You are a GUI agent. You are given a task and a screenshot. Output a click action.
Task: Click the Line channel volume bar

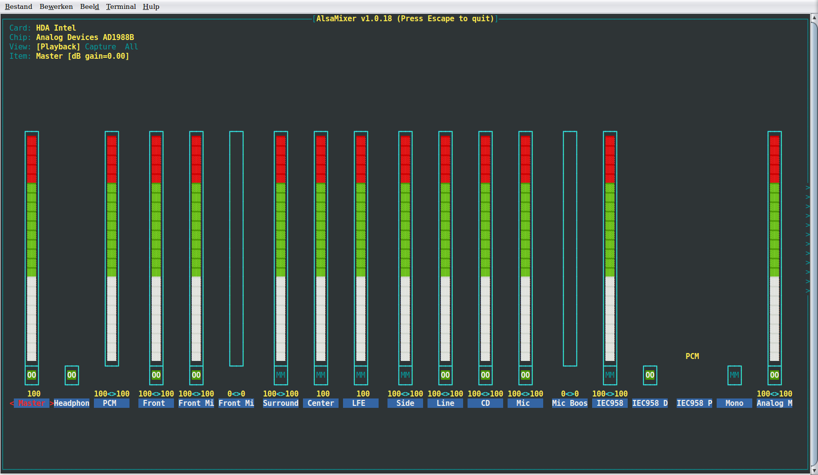(445, 248)
